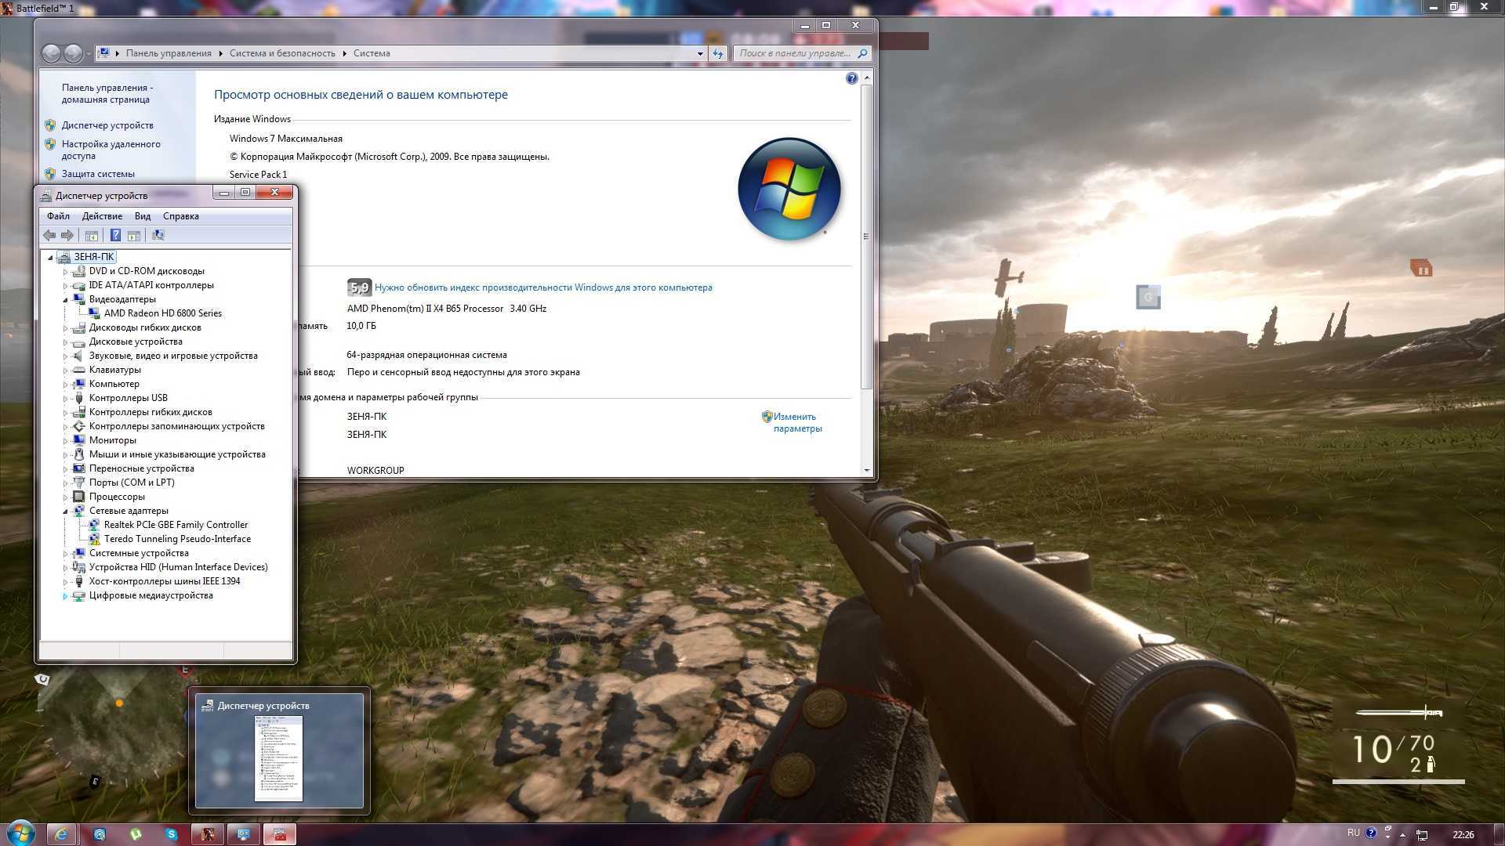
Task: Open Действие menu in Device Manager
Action: (x=102, y=216)
